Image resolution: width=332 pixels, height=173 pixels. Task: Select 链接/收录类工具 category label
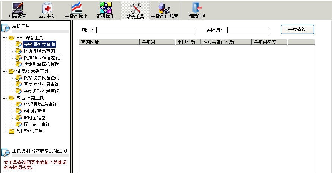pyautogui.click(x=32, y=71)
